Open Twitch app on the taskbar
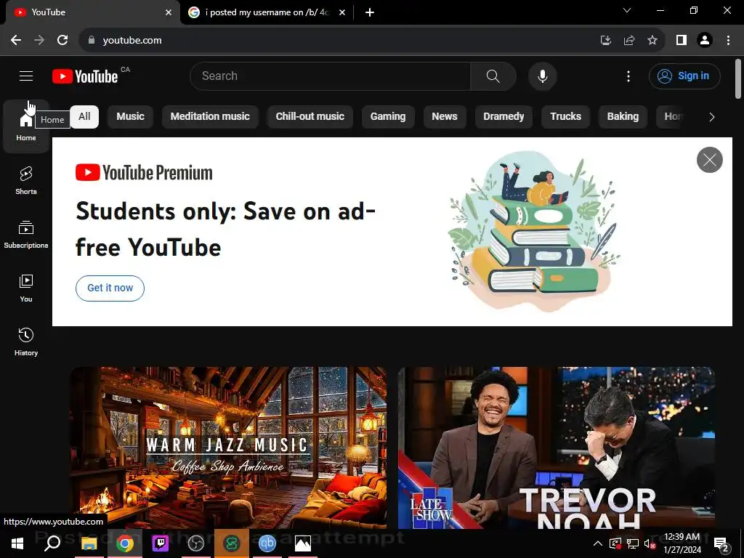 tap(160, 543)
